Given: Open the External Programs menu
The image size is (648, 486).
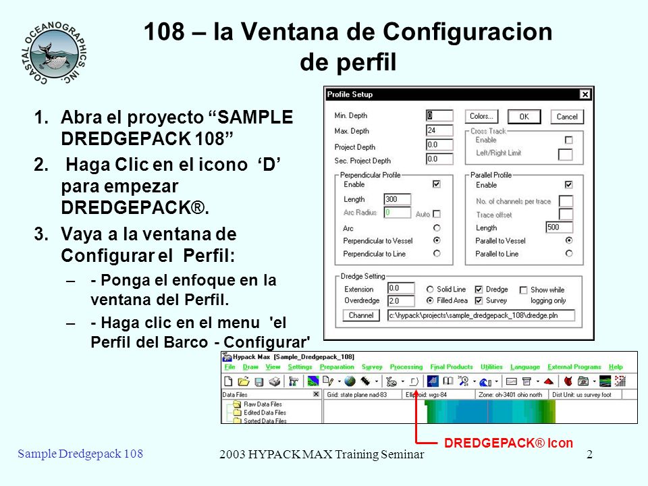Looking at the screenshot, I should [574, 367].
